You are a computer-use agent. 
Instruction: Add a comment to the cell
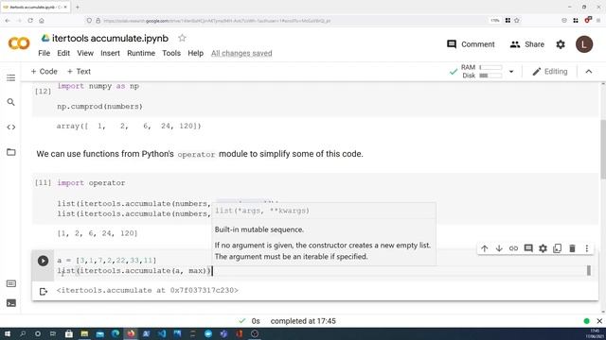528,248
